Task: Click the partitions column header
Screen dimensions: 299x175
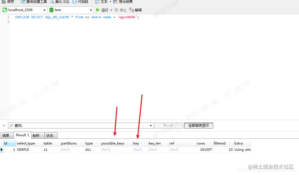Action: [x=72, y=143]
